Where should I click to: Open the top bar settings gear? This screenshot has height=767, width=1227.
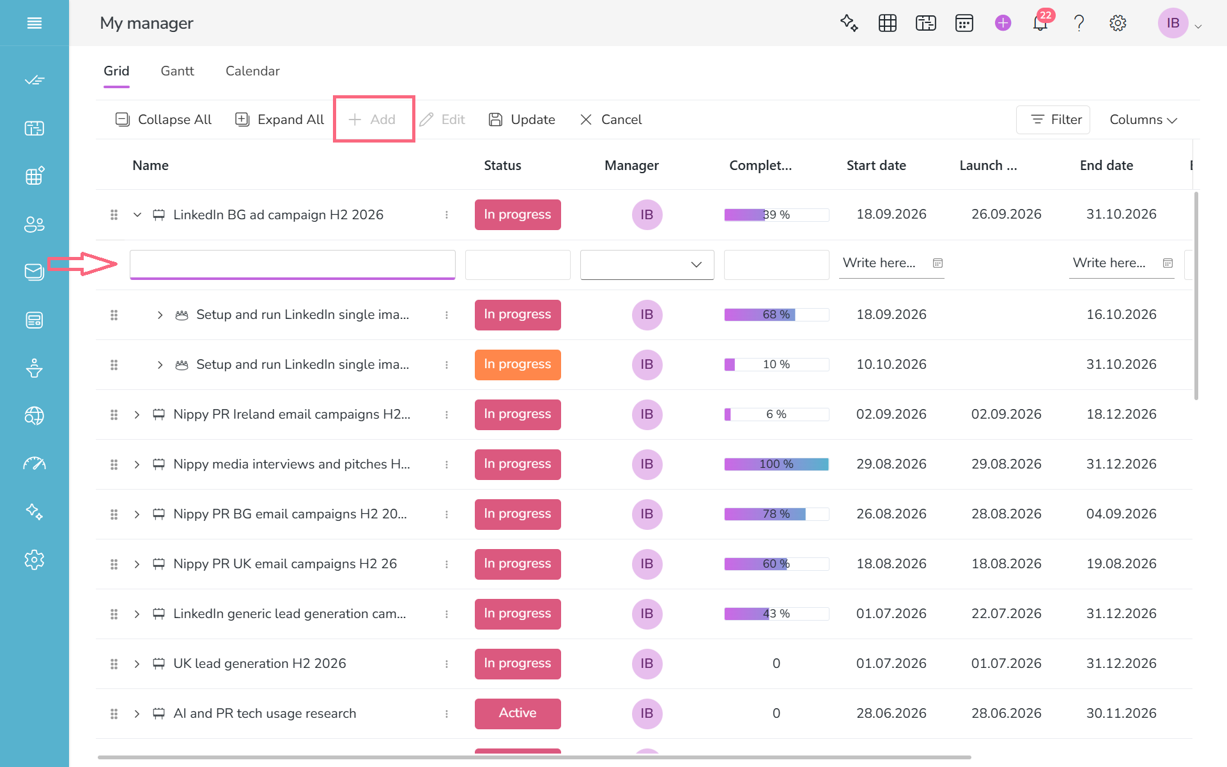pos(1118,23)
